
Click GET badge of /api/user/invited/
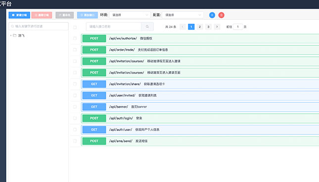point(94,95)
